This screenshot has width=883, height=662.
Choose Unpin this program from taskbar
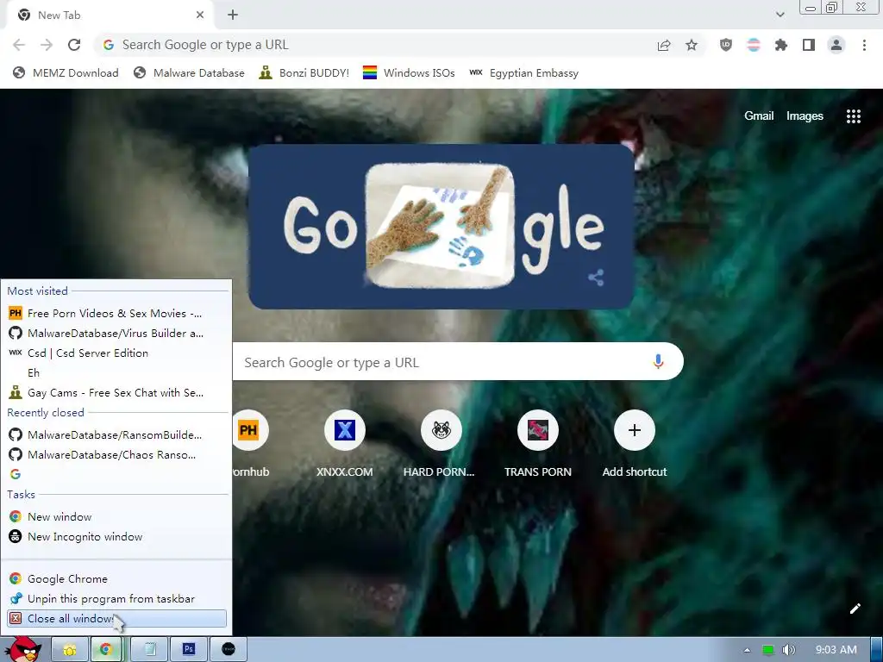coord(116,598)
